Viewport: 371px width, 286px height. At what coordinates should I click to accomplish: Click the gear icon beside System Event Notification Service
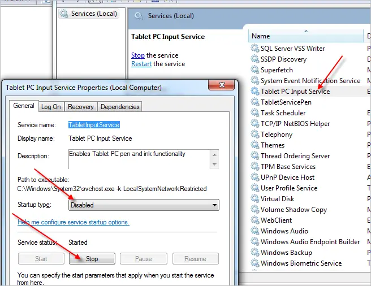point(255,80)
